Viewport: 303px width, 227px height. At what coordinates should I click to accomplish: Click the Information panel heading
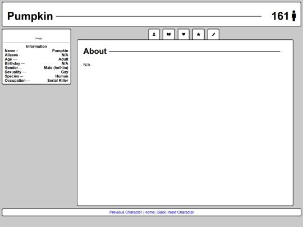pyautogui.click(x=36, y=47)
